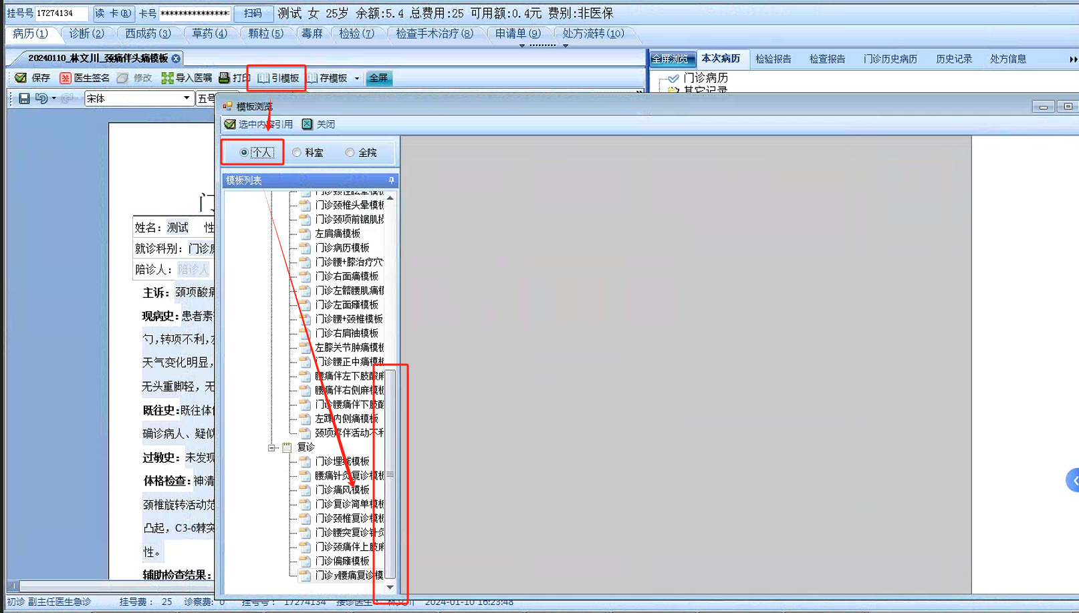Click the 存模板 save-template icon
Image resolution: width=1079 pixels, height=613 pixels.
pos(312,78)
